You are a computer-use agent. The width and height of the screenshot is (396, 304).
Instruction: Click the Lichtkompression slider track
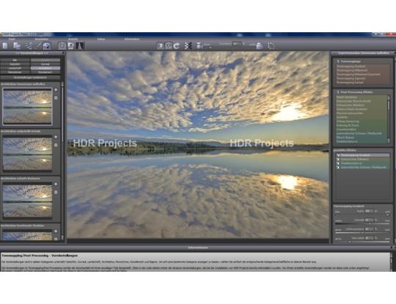[362, 233]
